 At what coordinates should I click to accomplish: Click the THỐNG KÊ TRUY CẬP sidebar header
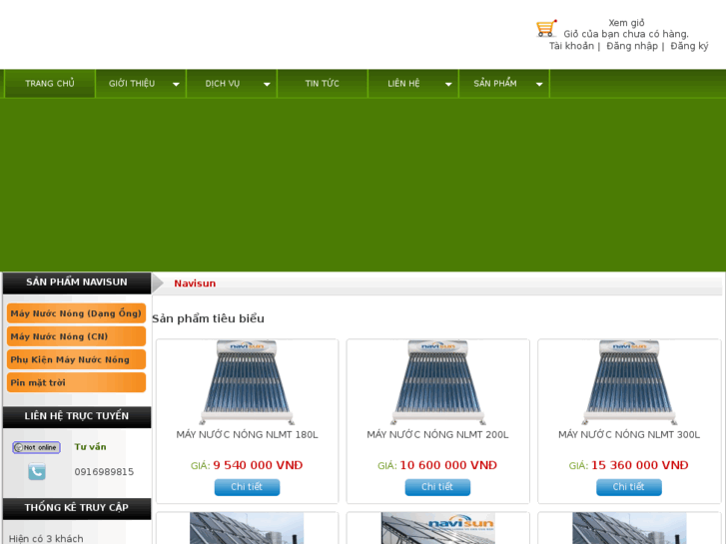tap(77, 508)
